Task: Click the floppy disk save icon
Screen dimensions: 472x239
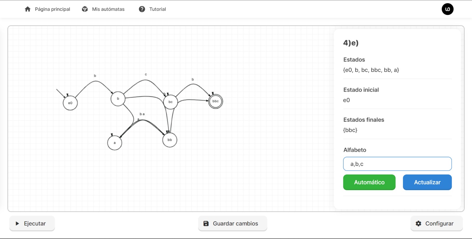Action: tap(206, 224)
